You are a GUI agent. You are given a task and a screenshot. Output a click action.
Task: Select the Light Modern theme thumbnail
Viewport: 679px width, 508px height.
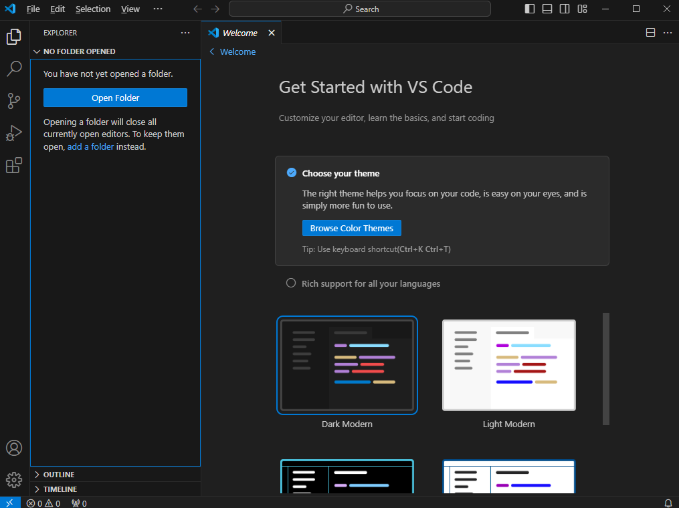(x=508, y=365)
